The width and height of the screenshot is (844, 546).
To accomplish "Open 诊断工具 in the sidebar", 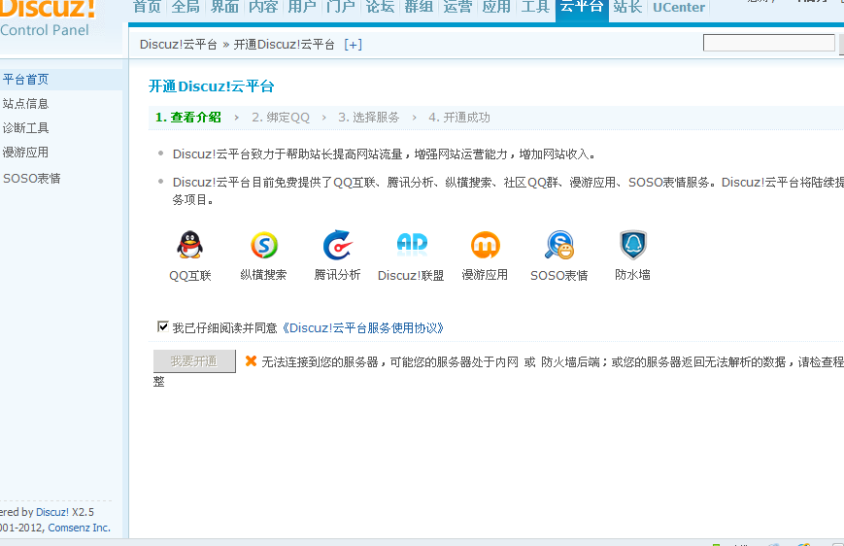I will (26, 127).
